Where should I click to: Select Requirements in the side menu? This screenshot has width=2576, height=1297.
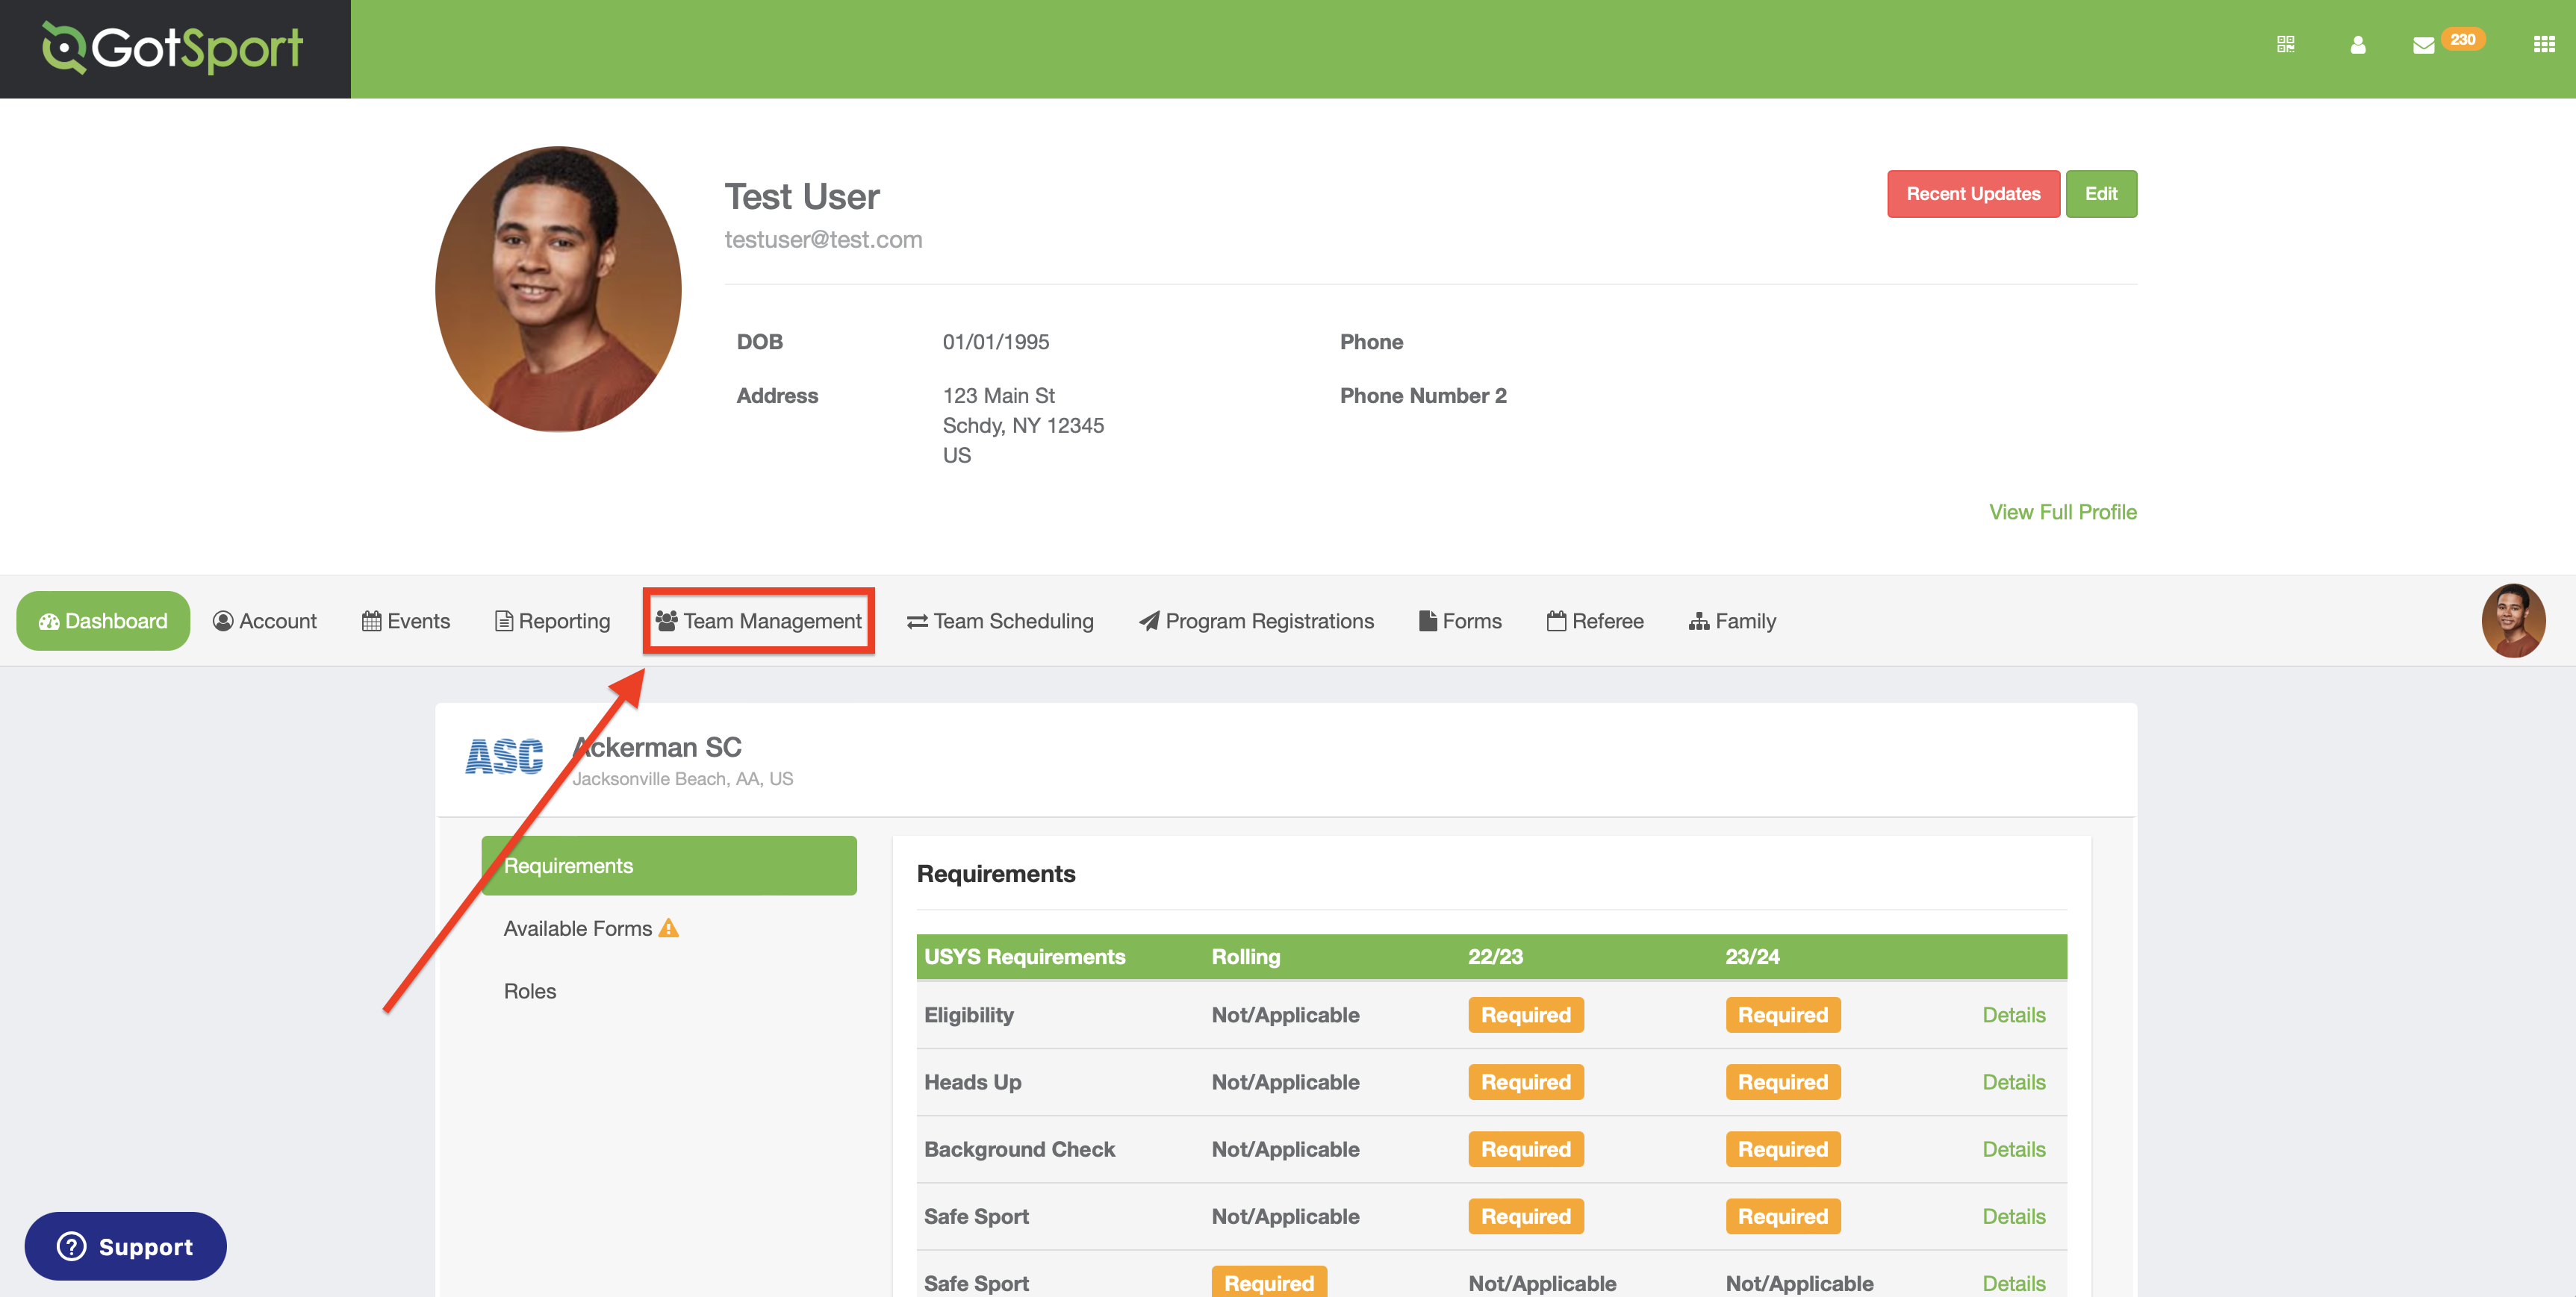pyautogui.click(x=669, y=866)
